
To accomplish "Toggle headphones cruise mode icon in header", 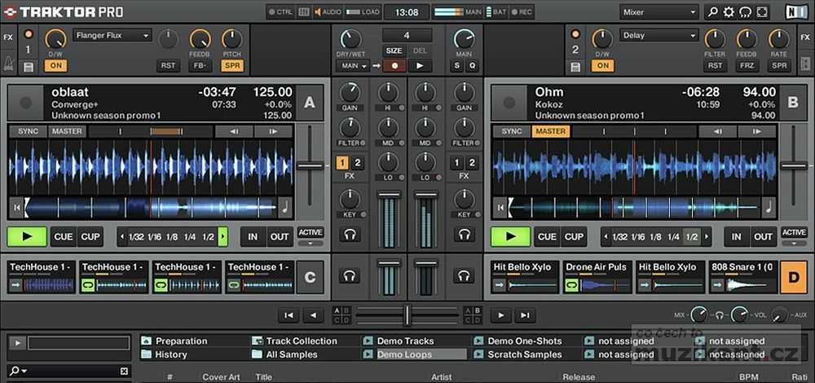I will [746, 11].
